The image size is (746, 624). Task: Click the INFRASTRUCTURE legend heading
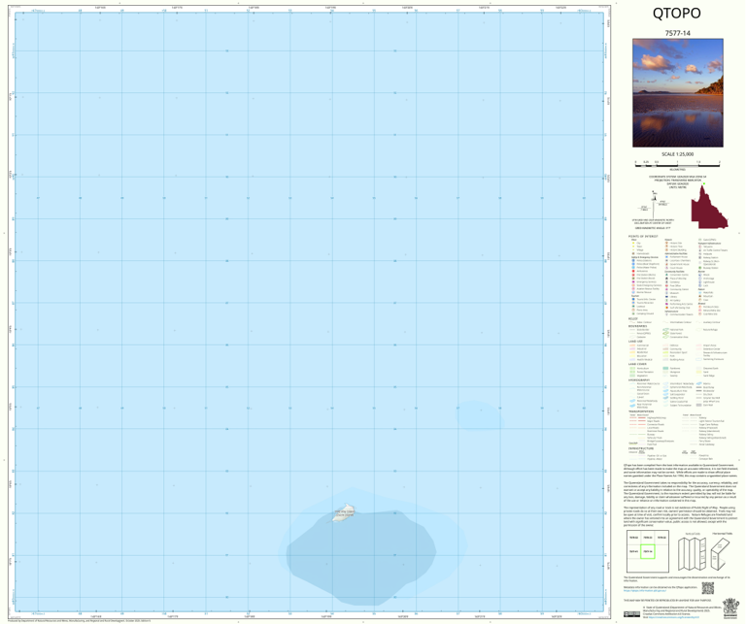tap(641, 448)
